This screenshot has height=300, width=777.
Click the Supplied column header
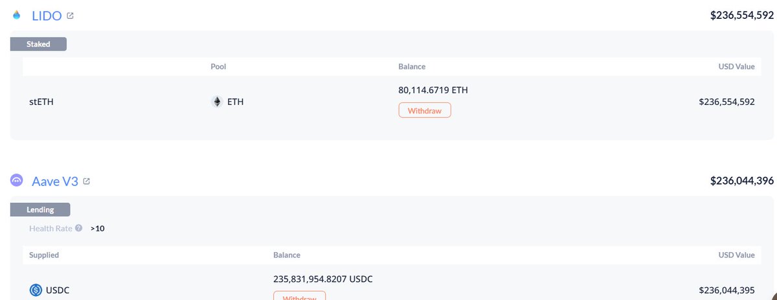(44, 255)
